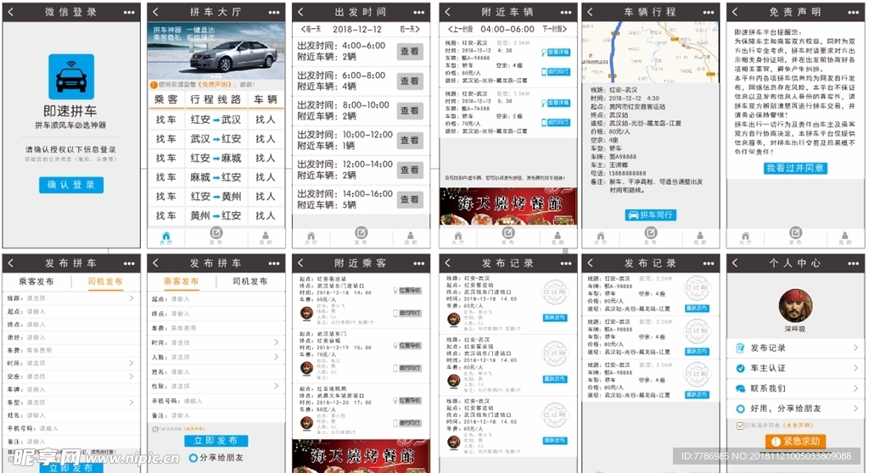869x473 pixels.
Task: Tap the orange 紧急求助 button
Action: 796,441
